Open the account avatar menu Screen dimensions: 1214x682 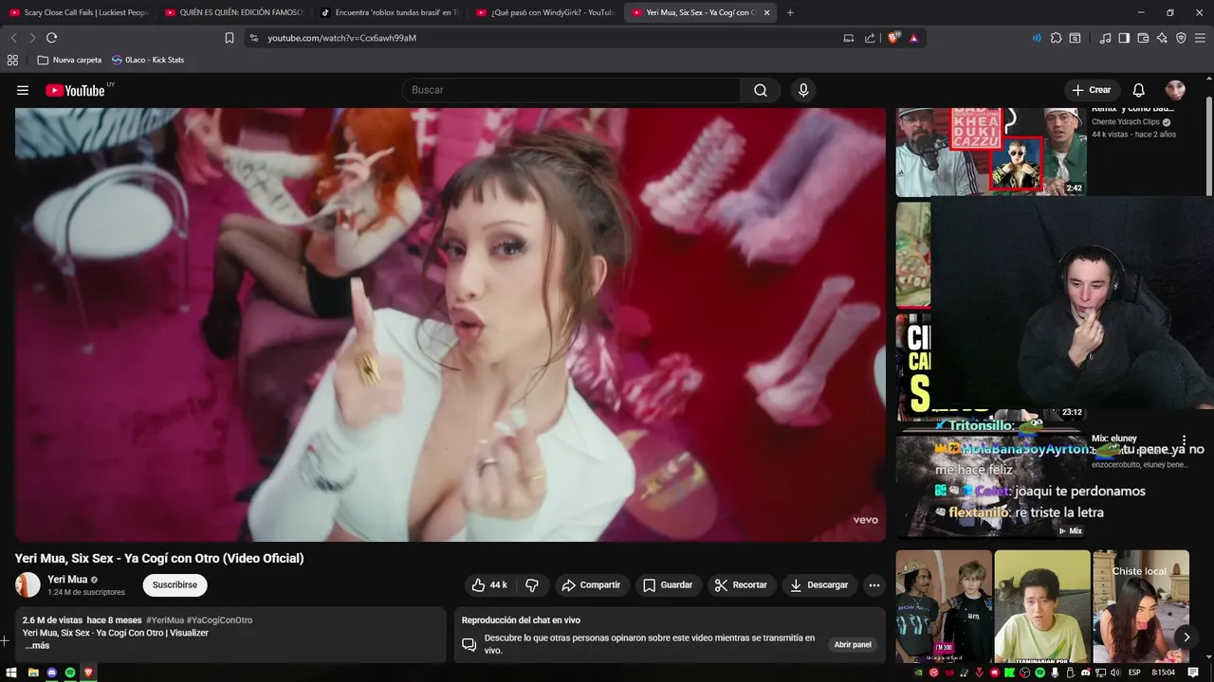point(1175,90)
